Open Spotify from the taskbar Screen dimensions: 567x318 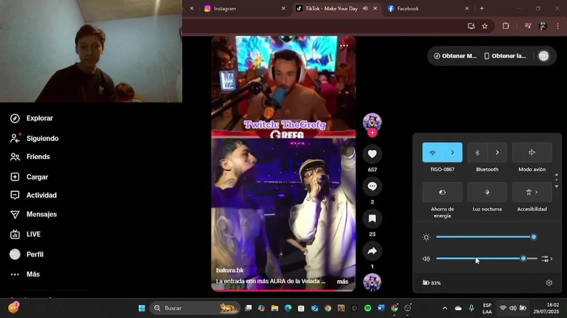pos(367,308)
